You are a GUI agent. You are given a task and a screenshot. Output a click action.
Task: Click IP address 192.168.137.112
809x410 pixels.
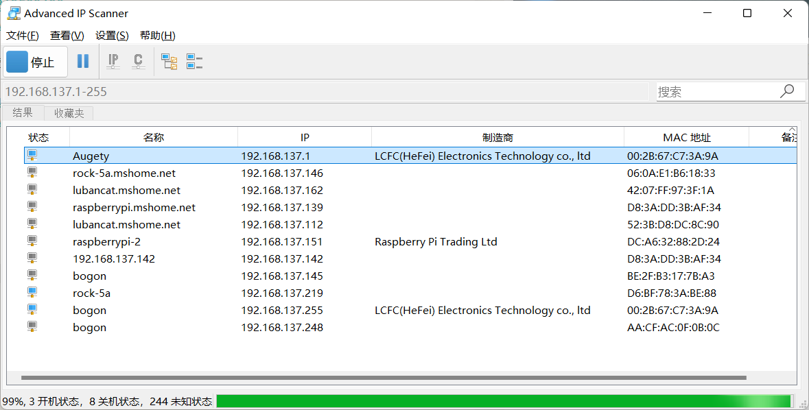282,224
